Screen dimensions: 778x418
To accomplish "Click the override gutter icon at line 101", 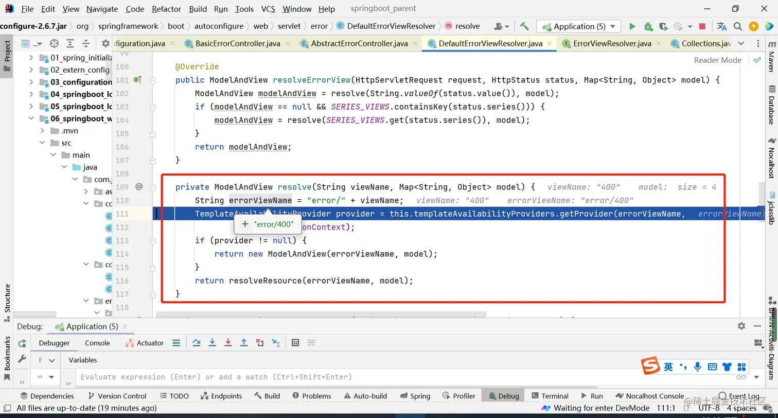I will (x=137, y=80).
